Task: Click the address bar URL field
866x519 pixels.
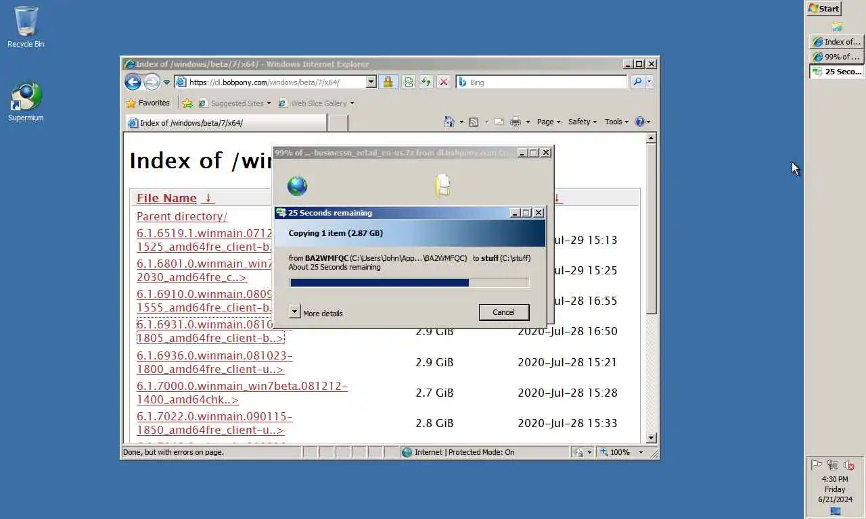Action: click(276, 82)
